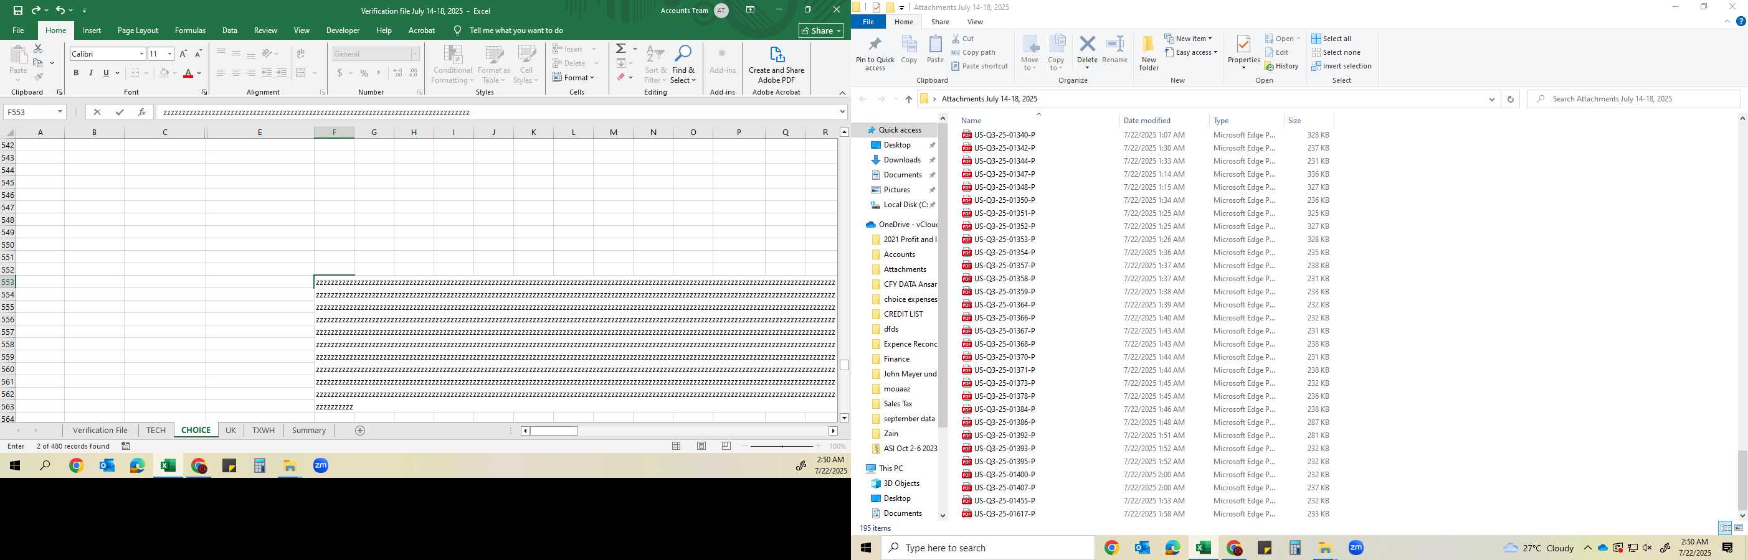1748x560 pixels.
Task: Toggle Italic formatting in Excel
Action: click(91, 73)
